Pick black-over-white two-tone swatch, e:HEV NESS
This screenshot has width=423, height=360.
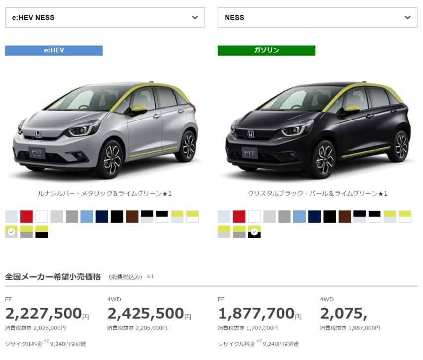click(162, 217)
